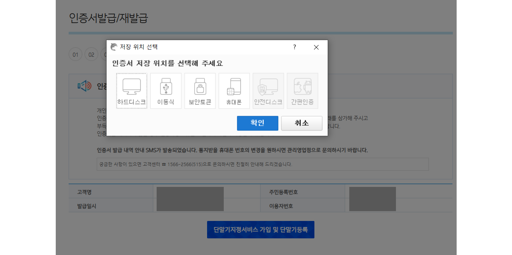Click the dolphin logo in the dialog titlebar
Screen dimensions: 512x255
tap(113, 47)
